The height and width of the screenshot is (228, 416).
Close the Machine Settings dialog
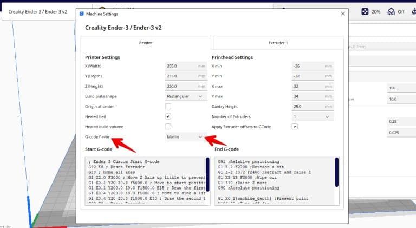tap(343, 14)
